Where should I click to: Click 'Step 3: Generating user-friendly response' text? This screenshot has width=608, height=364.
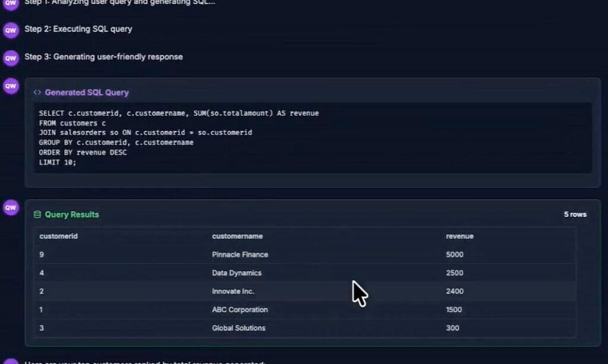pyautogui.click(x=103, y=57)
